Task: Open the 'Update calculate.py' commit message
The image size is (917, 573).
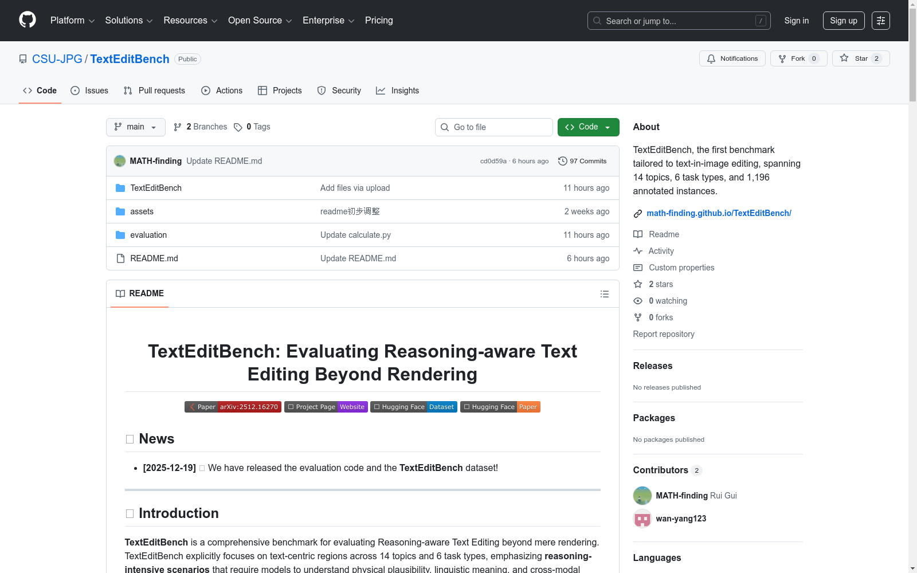Action: click(x=355, y=235)
